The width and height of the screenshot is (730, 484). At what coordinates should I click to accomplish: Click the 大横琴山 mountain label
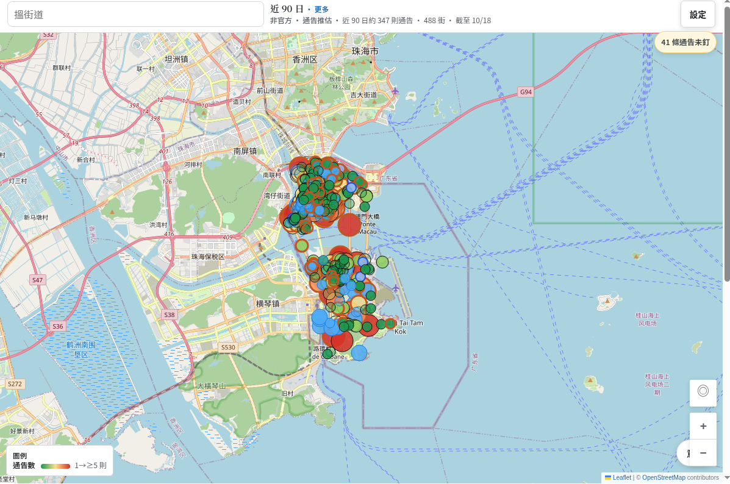pos(212,386)
